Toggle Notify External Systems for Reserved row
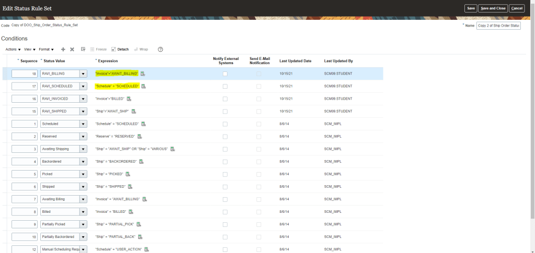 (x=225, y=136)
